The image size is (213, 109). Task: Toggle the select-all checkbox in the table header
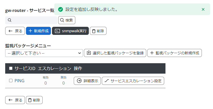point(11,68)
